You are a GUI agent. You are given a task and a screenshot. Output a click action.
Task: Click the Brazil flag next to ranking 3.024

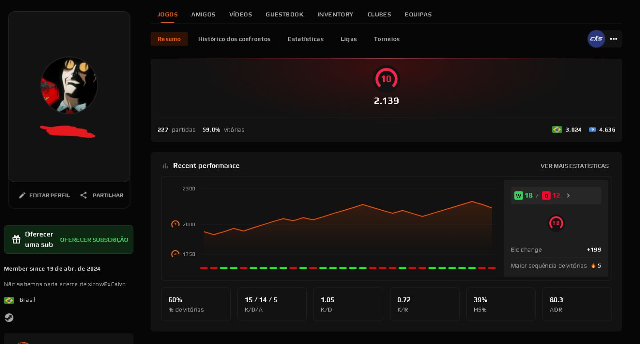(557, 130)
